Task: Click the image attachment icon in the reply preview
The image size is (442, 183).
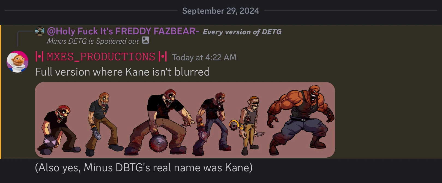Action: coord(145,40)
